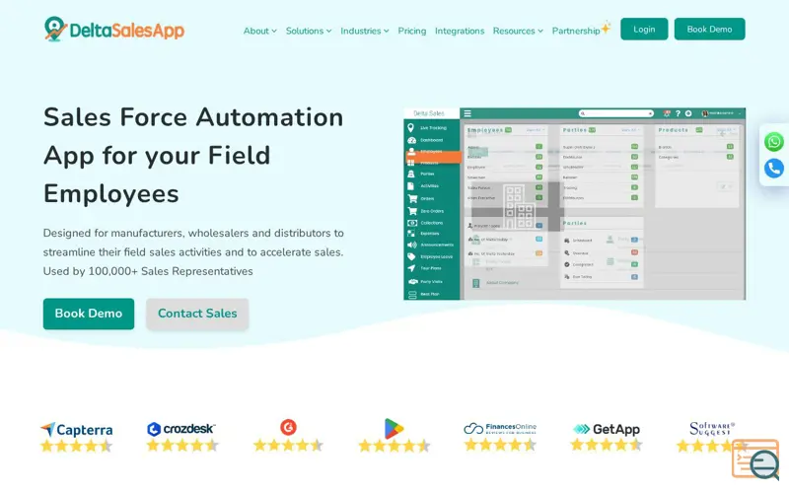Click the Live Tracking label in sidebar
This screenshot has width=789, height=493.
[x=433, y=128]
